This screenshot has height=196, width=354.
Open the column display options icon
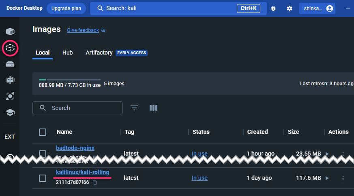154,108
